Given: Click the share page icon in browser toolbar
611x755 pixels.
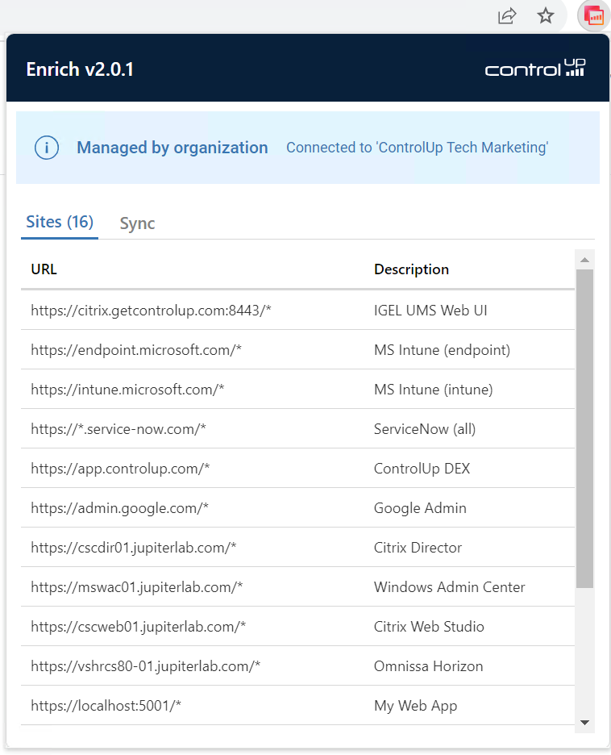Looking at the screenshot, I should tap(506, 16).
